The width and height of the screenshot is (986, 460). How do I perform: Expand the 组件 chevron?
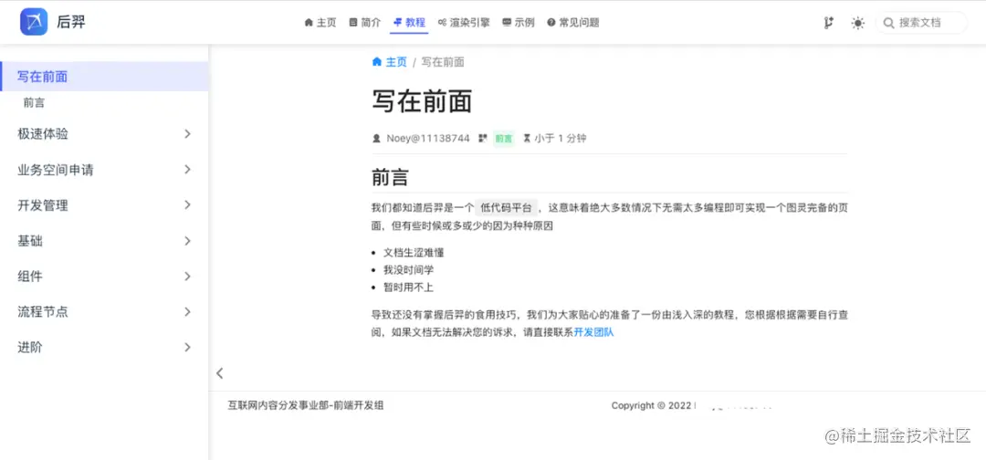[187, 276]
